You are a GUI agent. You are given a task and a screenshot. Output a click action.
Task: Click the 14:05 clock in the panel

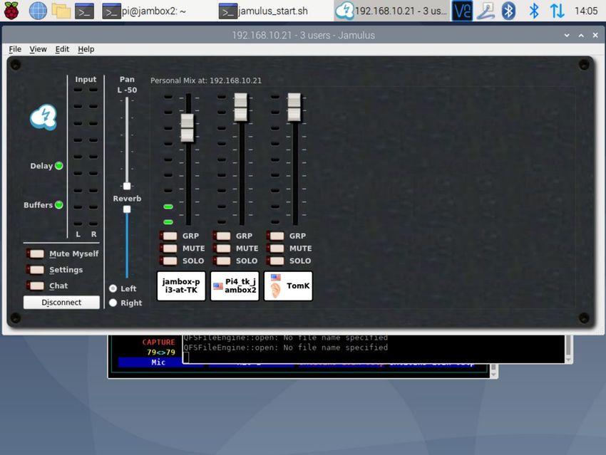click(586, 11)
